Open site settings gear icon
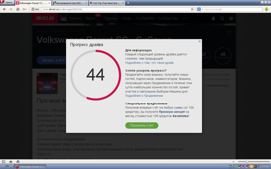 point(231,18)
